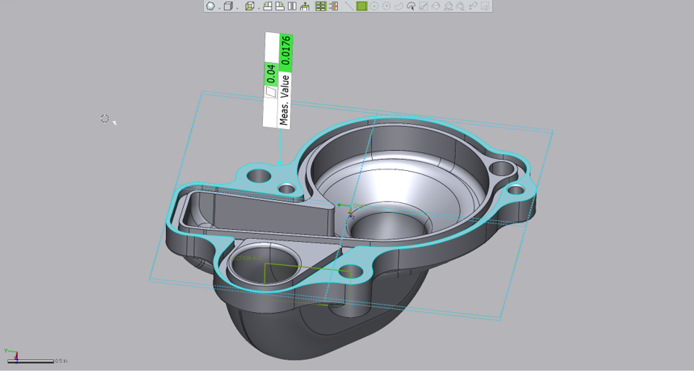The image size is (694, 371).
Task: Select the freeform lasso selection tool
Action: pos(399,6)
